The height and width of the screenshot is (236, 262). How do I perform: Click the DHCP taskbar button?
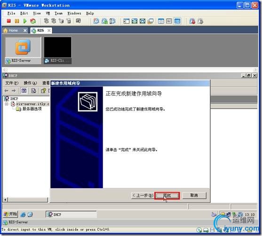pyautogui.click(x=71, y=214)
